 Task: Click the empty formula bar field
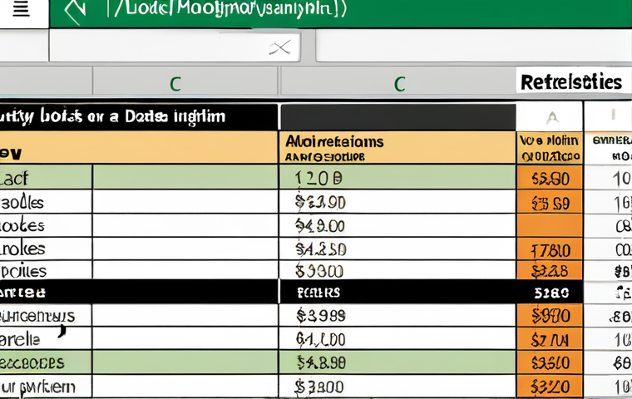474,47
